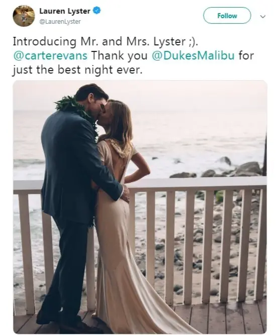This screenshot has width=276, height=335.
Task: Click the Lauren Lyster display name
Action: pos(65,11)
